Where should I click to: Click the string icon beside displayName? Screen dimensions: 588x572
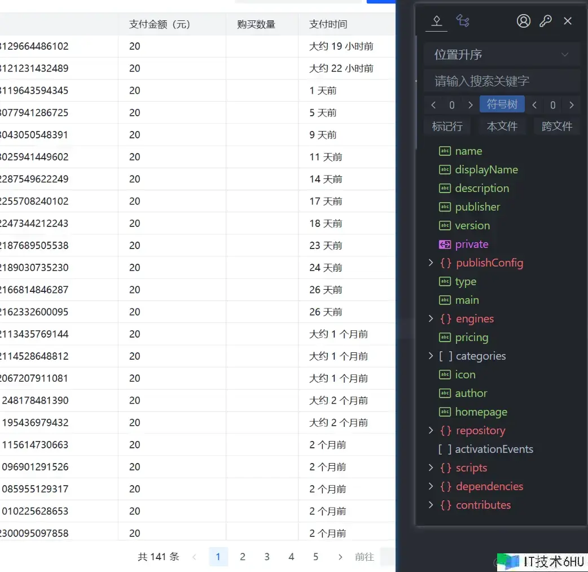pos(445,170)
